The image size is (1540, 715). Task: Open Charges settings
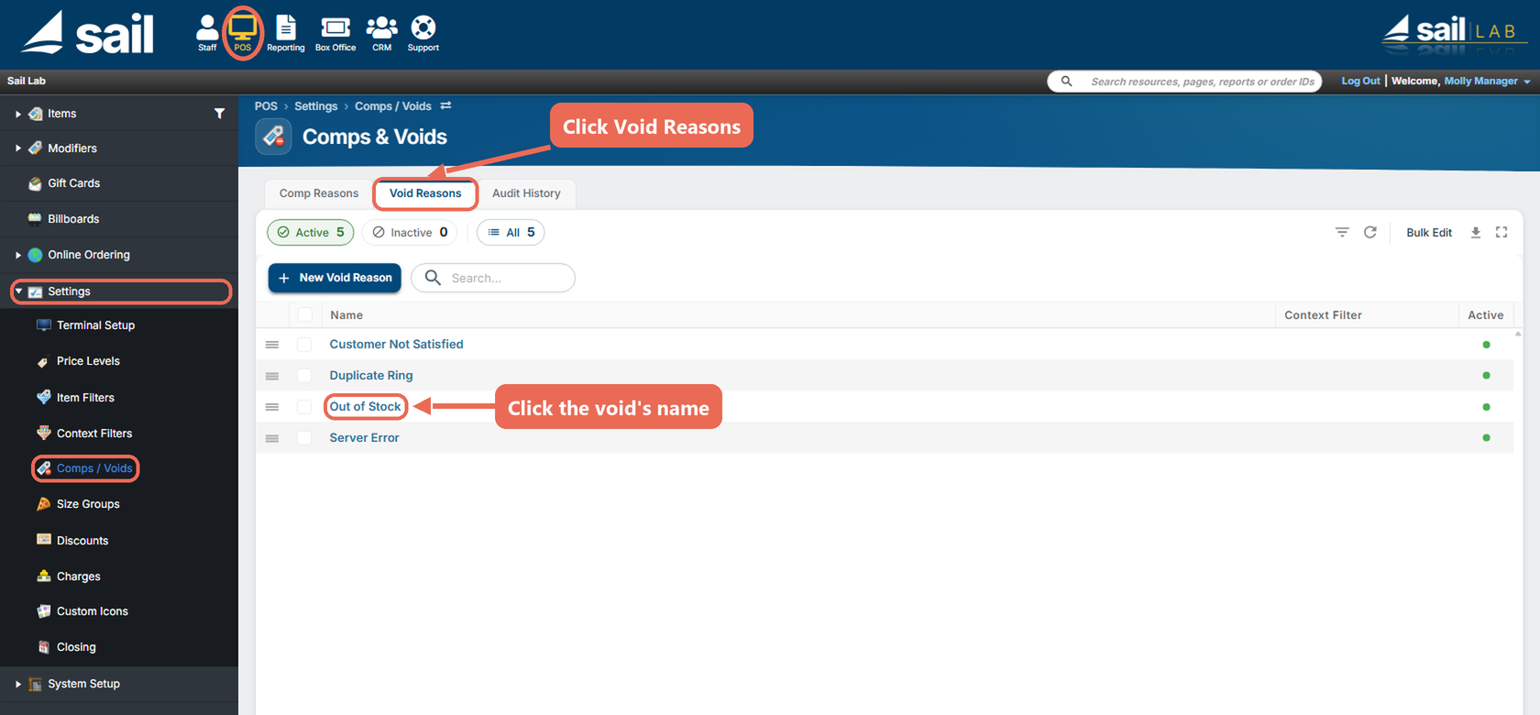click(x=78, y=577)
